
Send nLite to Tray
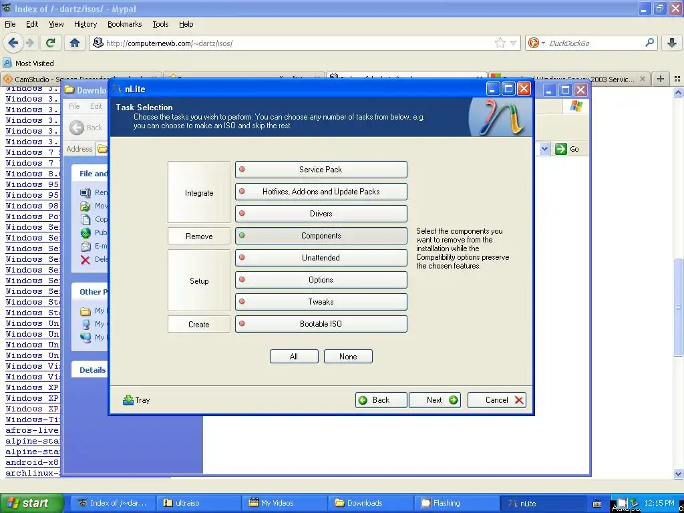(136, 400)
